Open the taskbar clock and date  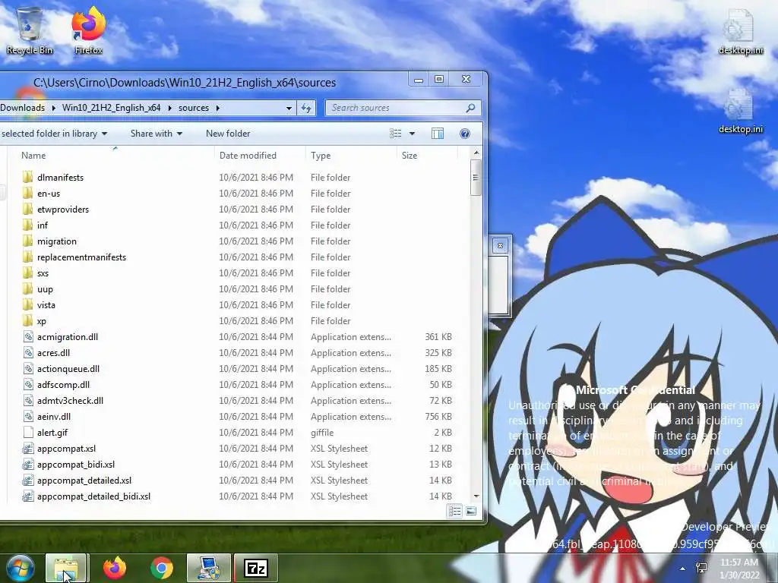(x=739, y=569)
